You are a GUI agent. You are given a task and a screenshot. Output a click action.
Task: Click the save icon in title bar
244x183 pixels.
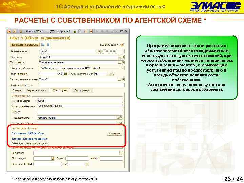tap(75, 31)
